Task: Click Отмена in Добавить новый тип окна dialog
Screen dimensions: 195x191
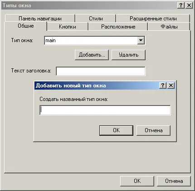Action: point(153,130)
